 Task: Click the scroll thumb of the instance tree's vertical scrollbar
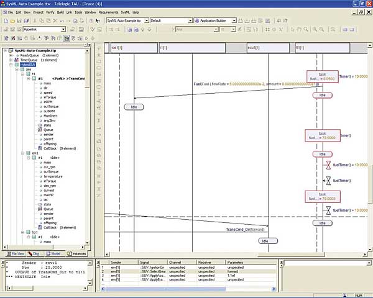87,71
